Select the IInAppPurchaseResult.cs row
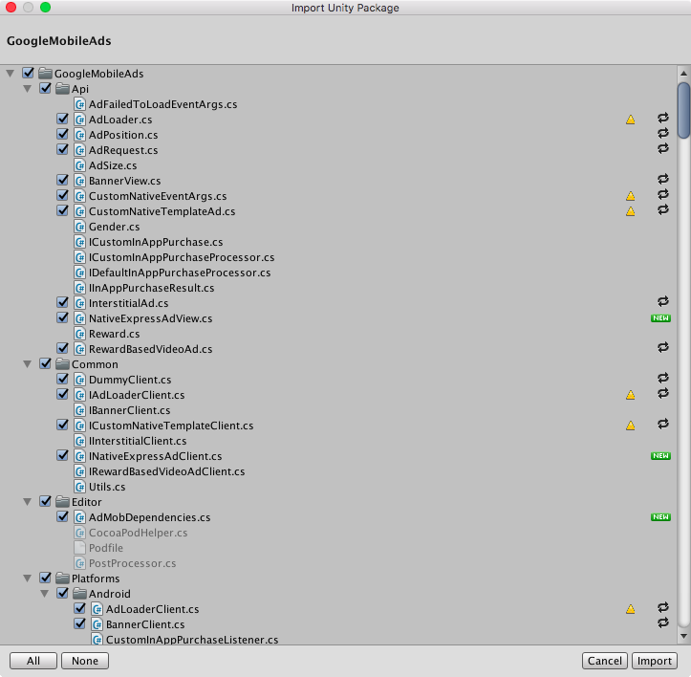 click(338, 288)
